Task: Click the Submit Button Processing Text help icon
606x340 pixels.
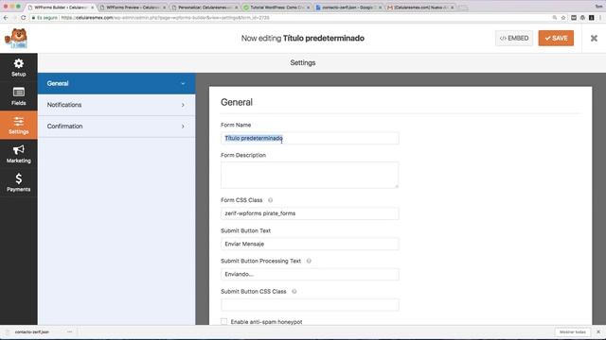Action: (x=309, y=261)
